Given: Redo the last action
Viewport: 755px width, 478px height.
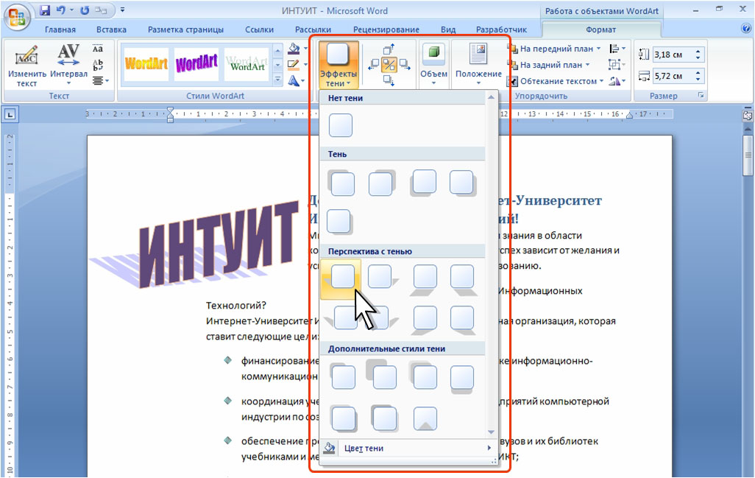Looking at the screenshot, I should (85, 10).
